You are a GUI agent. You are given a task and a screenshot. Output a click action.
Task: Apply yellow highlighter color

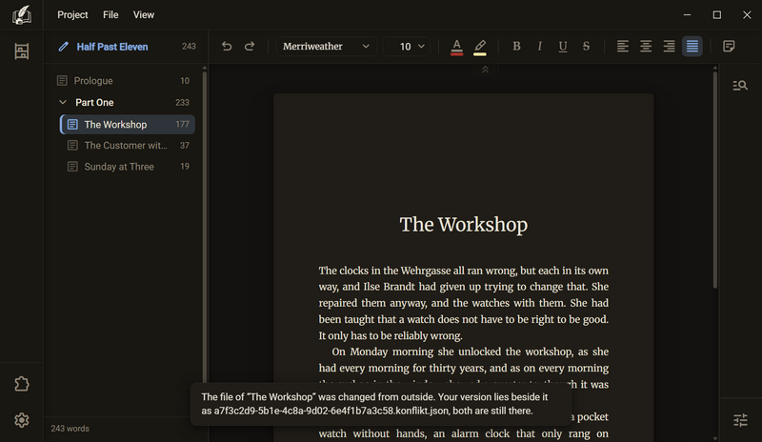[480, 47]
